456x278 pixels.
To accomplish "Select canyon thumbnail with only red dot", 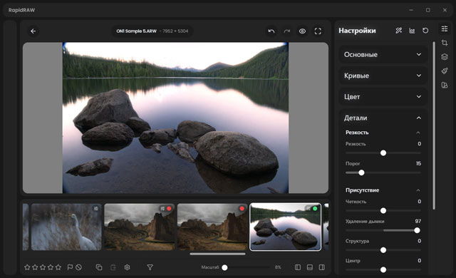I will 212,227.
